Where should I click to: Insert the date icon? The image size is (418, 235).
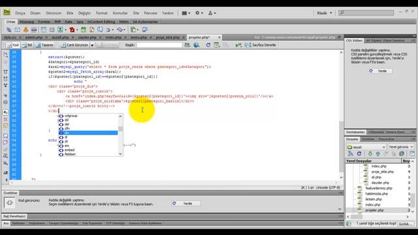pyautogui.click(x=84, y=29)
